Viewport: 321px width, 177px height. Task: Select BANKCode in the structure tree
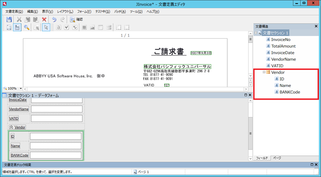coord(290,92)
